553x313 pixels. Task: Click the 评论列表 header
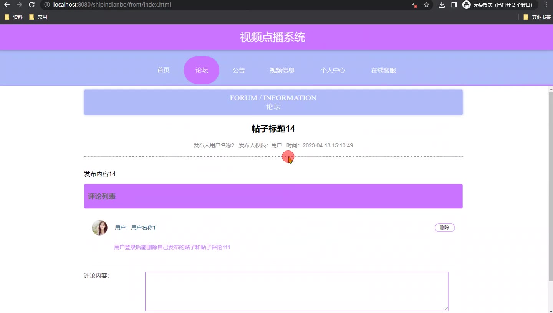coord(273,196)
